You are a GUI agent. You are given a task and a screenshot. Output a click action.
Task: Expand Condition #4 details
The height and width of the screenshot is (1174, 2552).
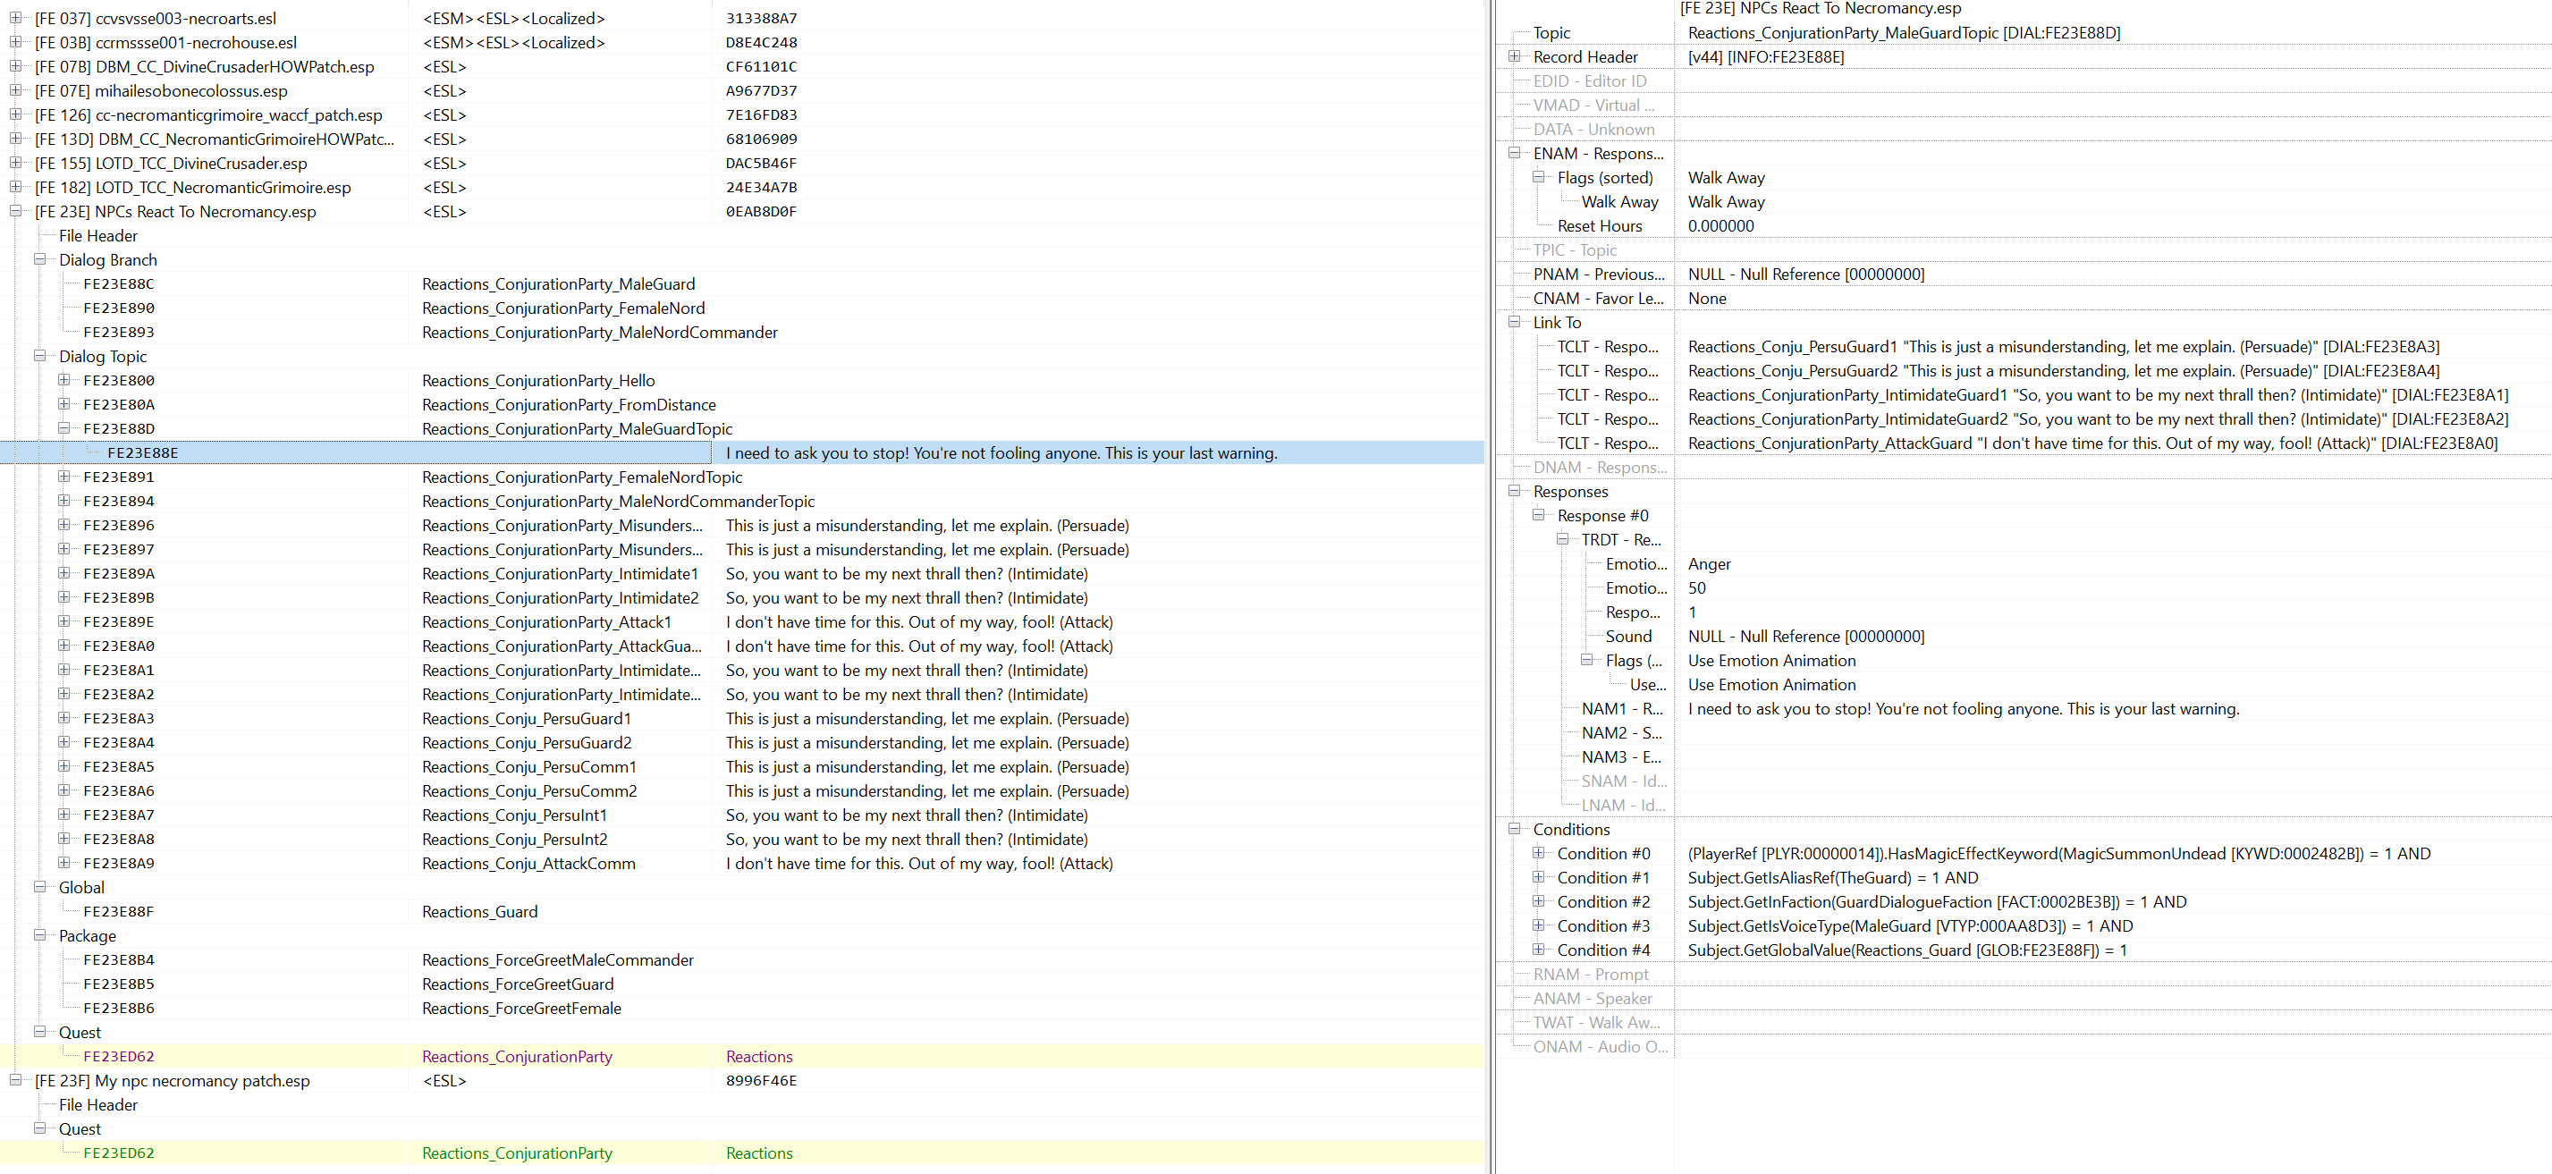coord(1539,949)
